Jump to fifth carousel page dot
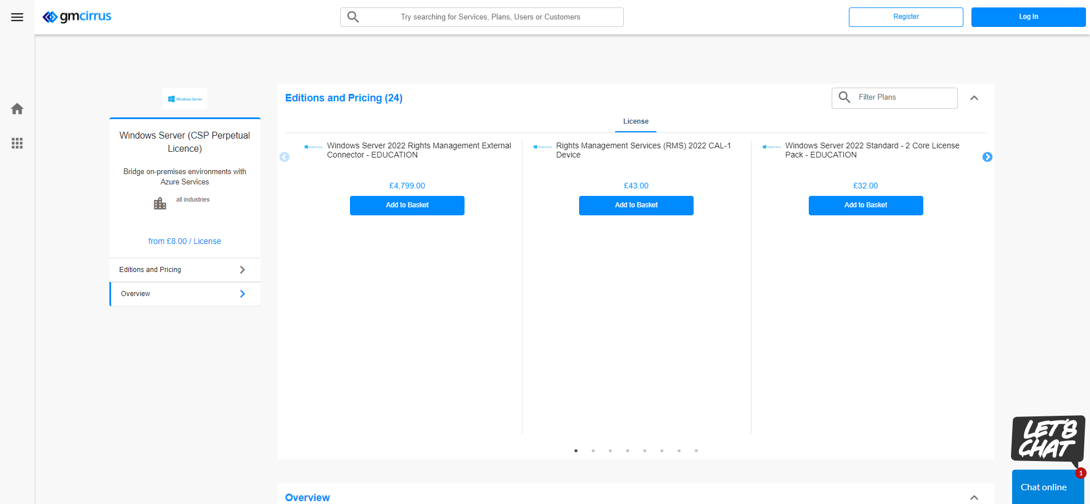 (644, 451)
